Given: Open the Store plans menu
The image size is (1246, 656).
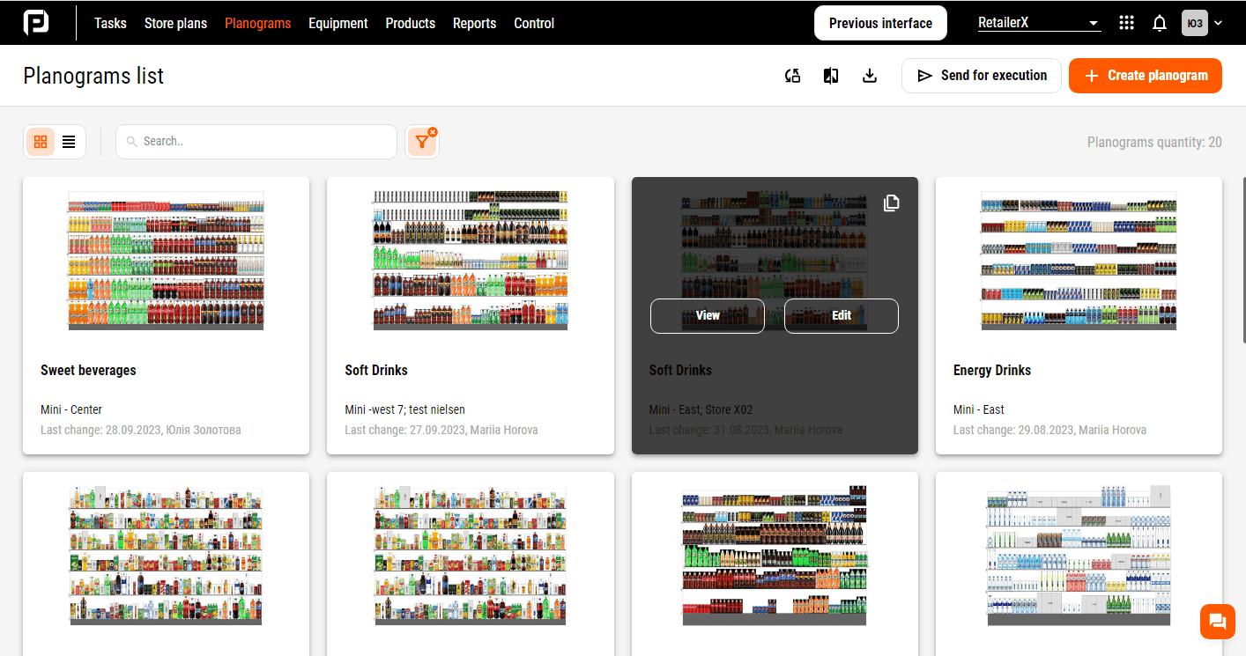Looking at the screenshot, I should pyautogui.click(x=175, y=23).
